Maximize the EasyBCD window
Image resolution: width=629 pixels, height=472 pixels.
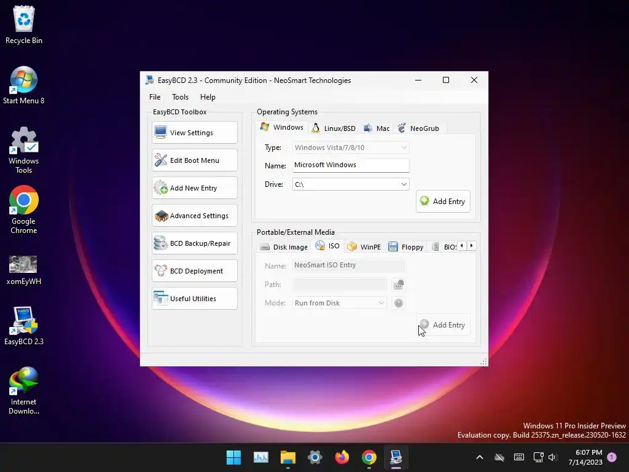click(x=446, y=80)
